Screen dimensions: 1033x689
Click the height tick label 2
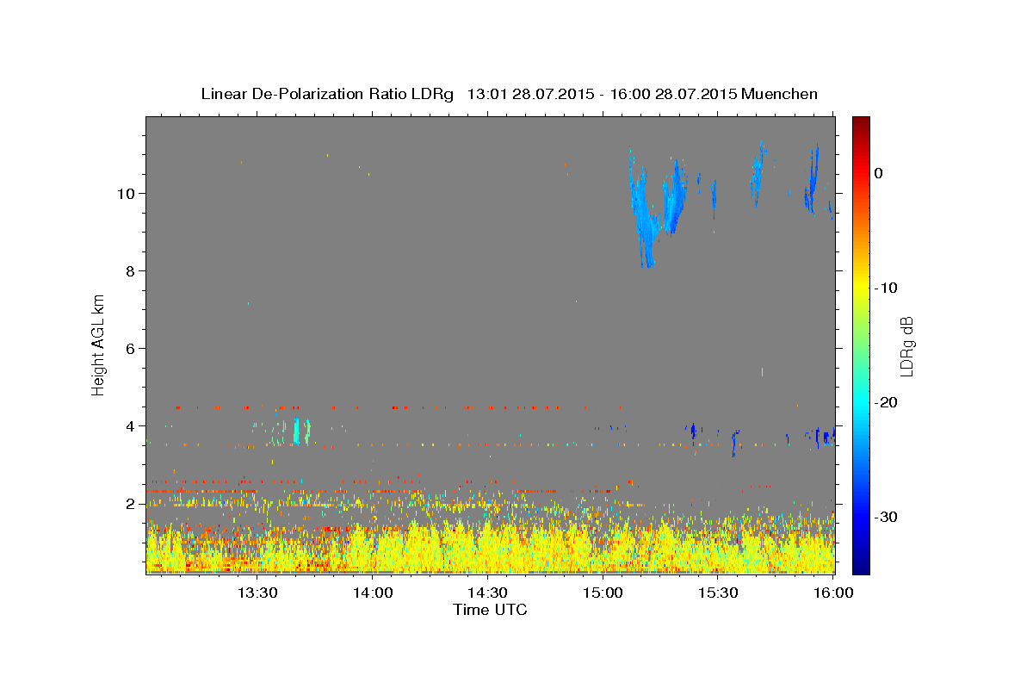(132, 503)
